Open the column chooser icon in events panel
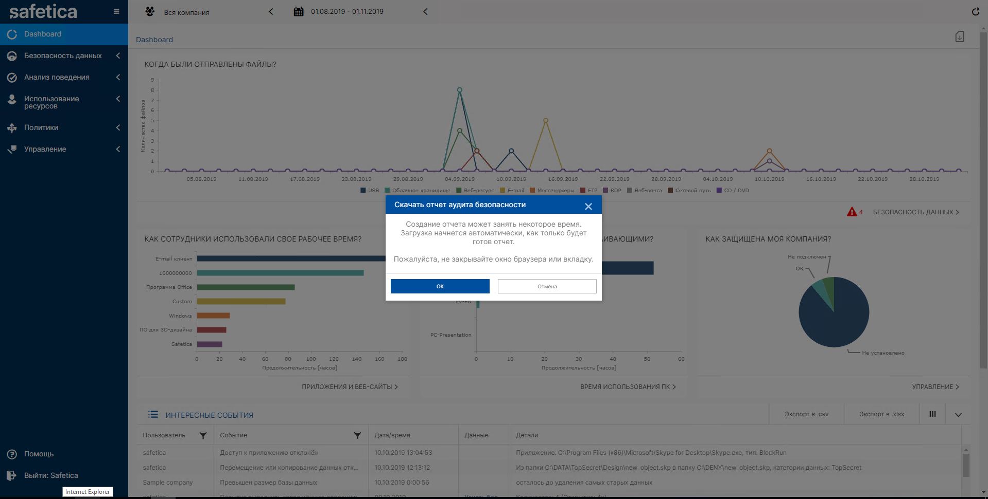 click(932, 414)
